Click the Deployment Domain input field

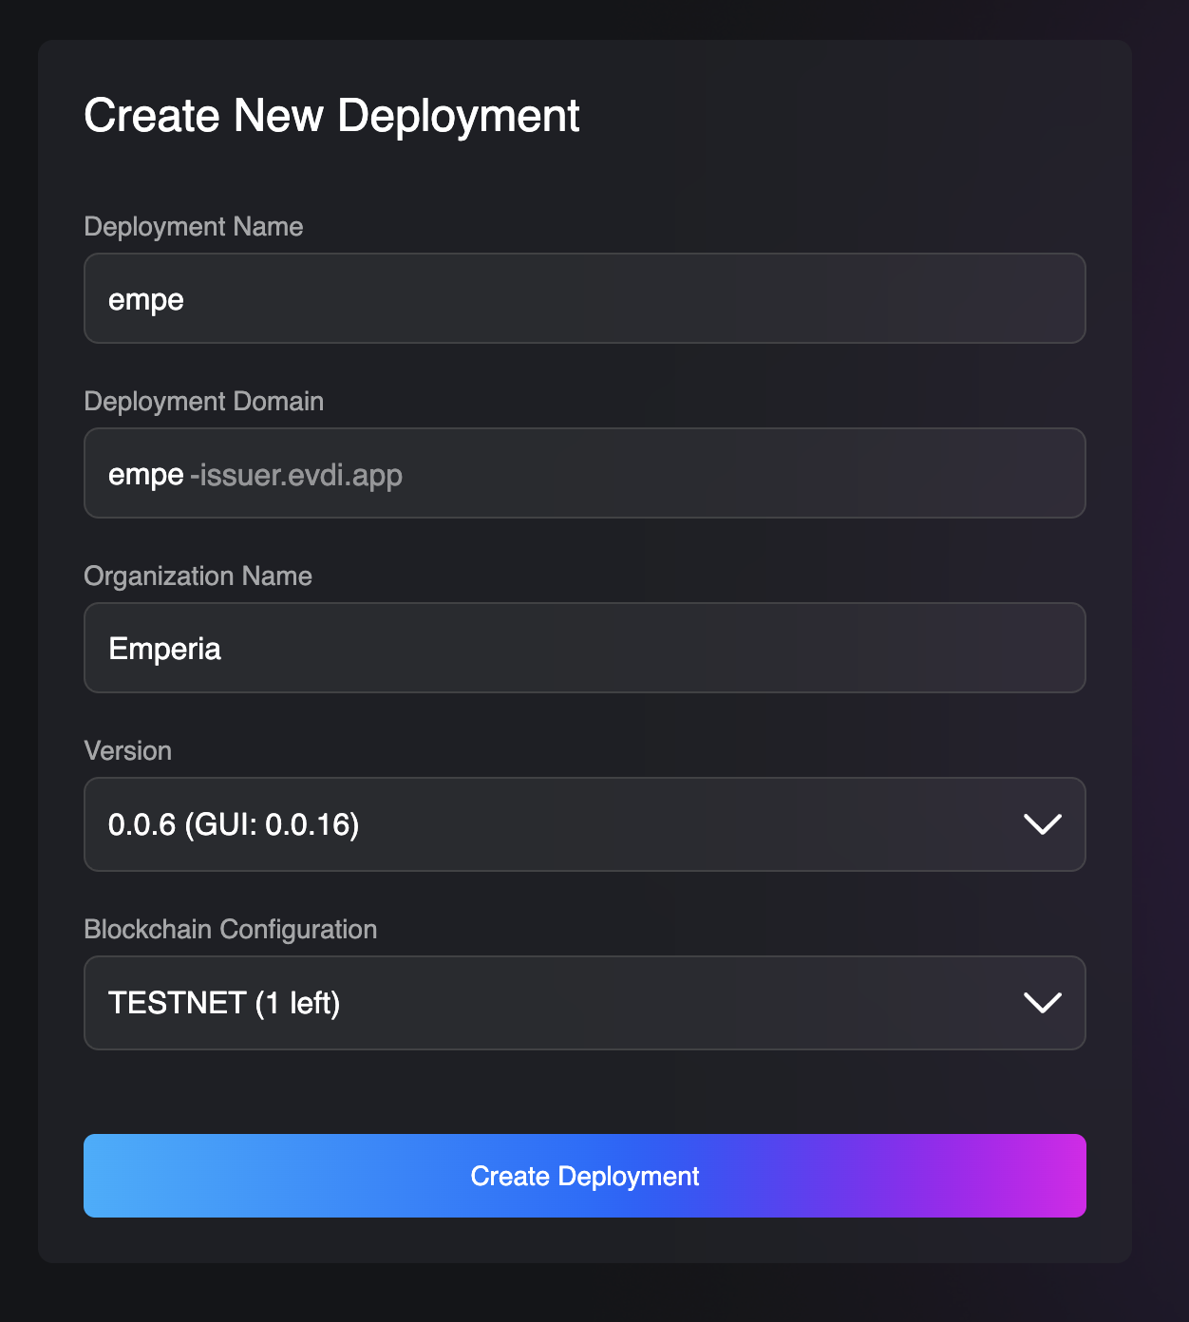[x=585, y=473]
